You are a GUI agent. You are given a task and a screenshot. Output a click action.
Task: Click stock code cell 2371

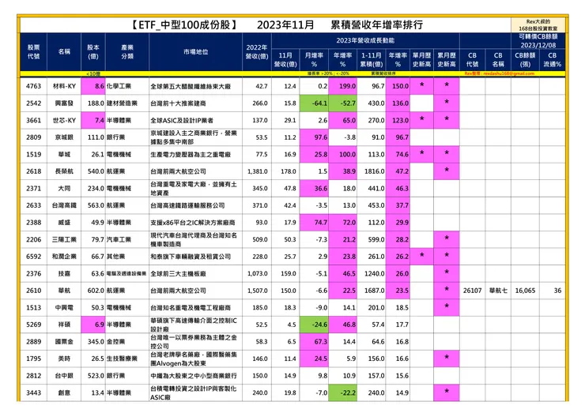[x=33, y=189]
